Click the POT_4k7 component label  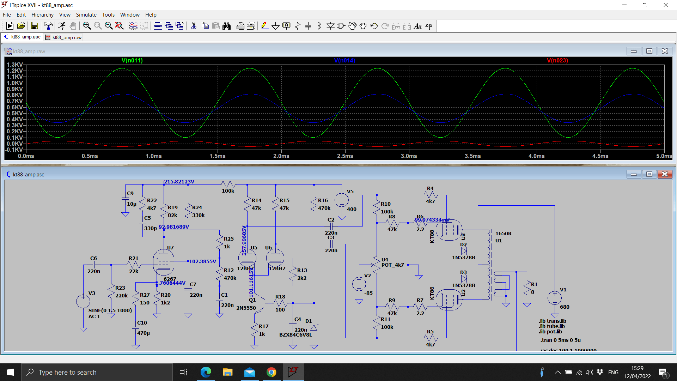392,265
